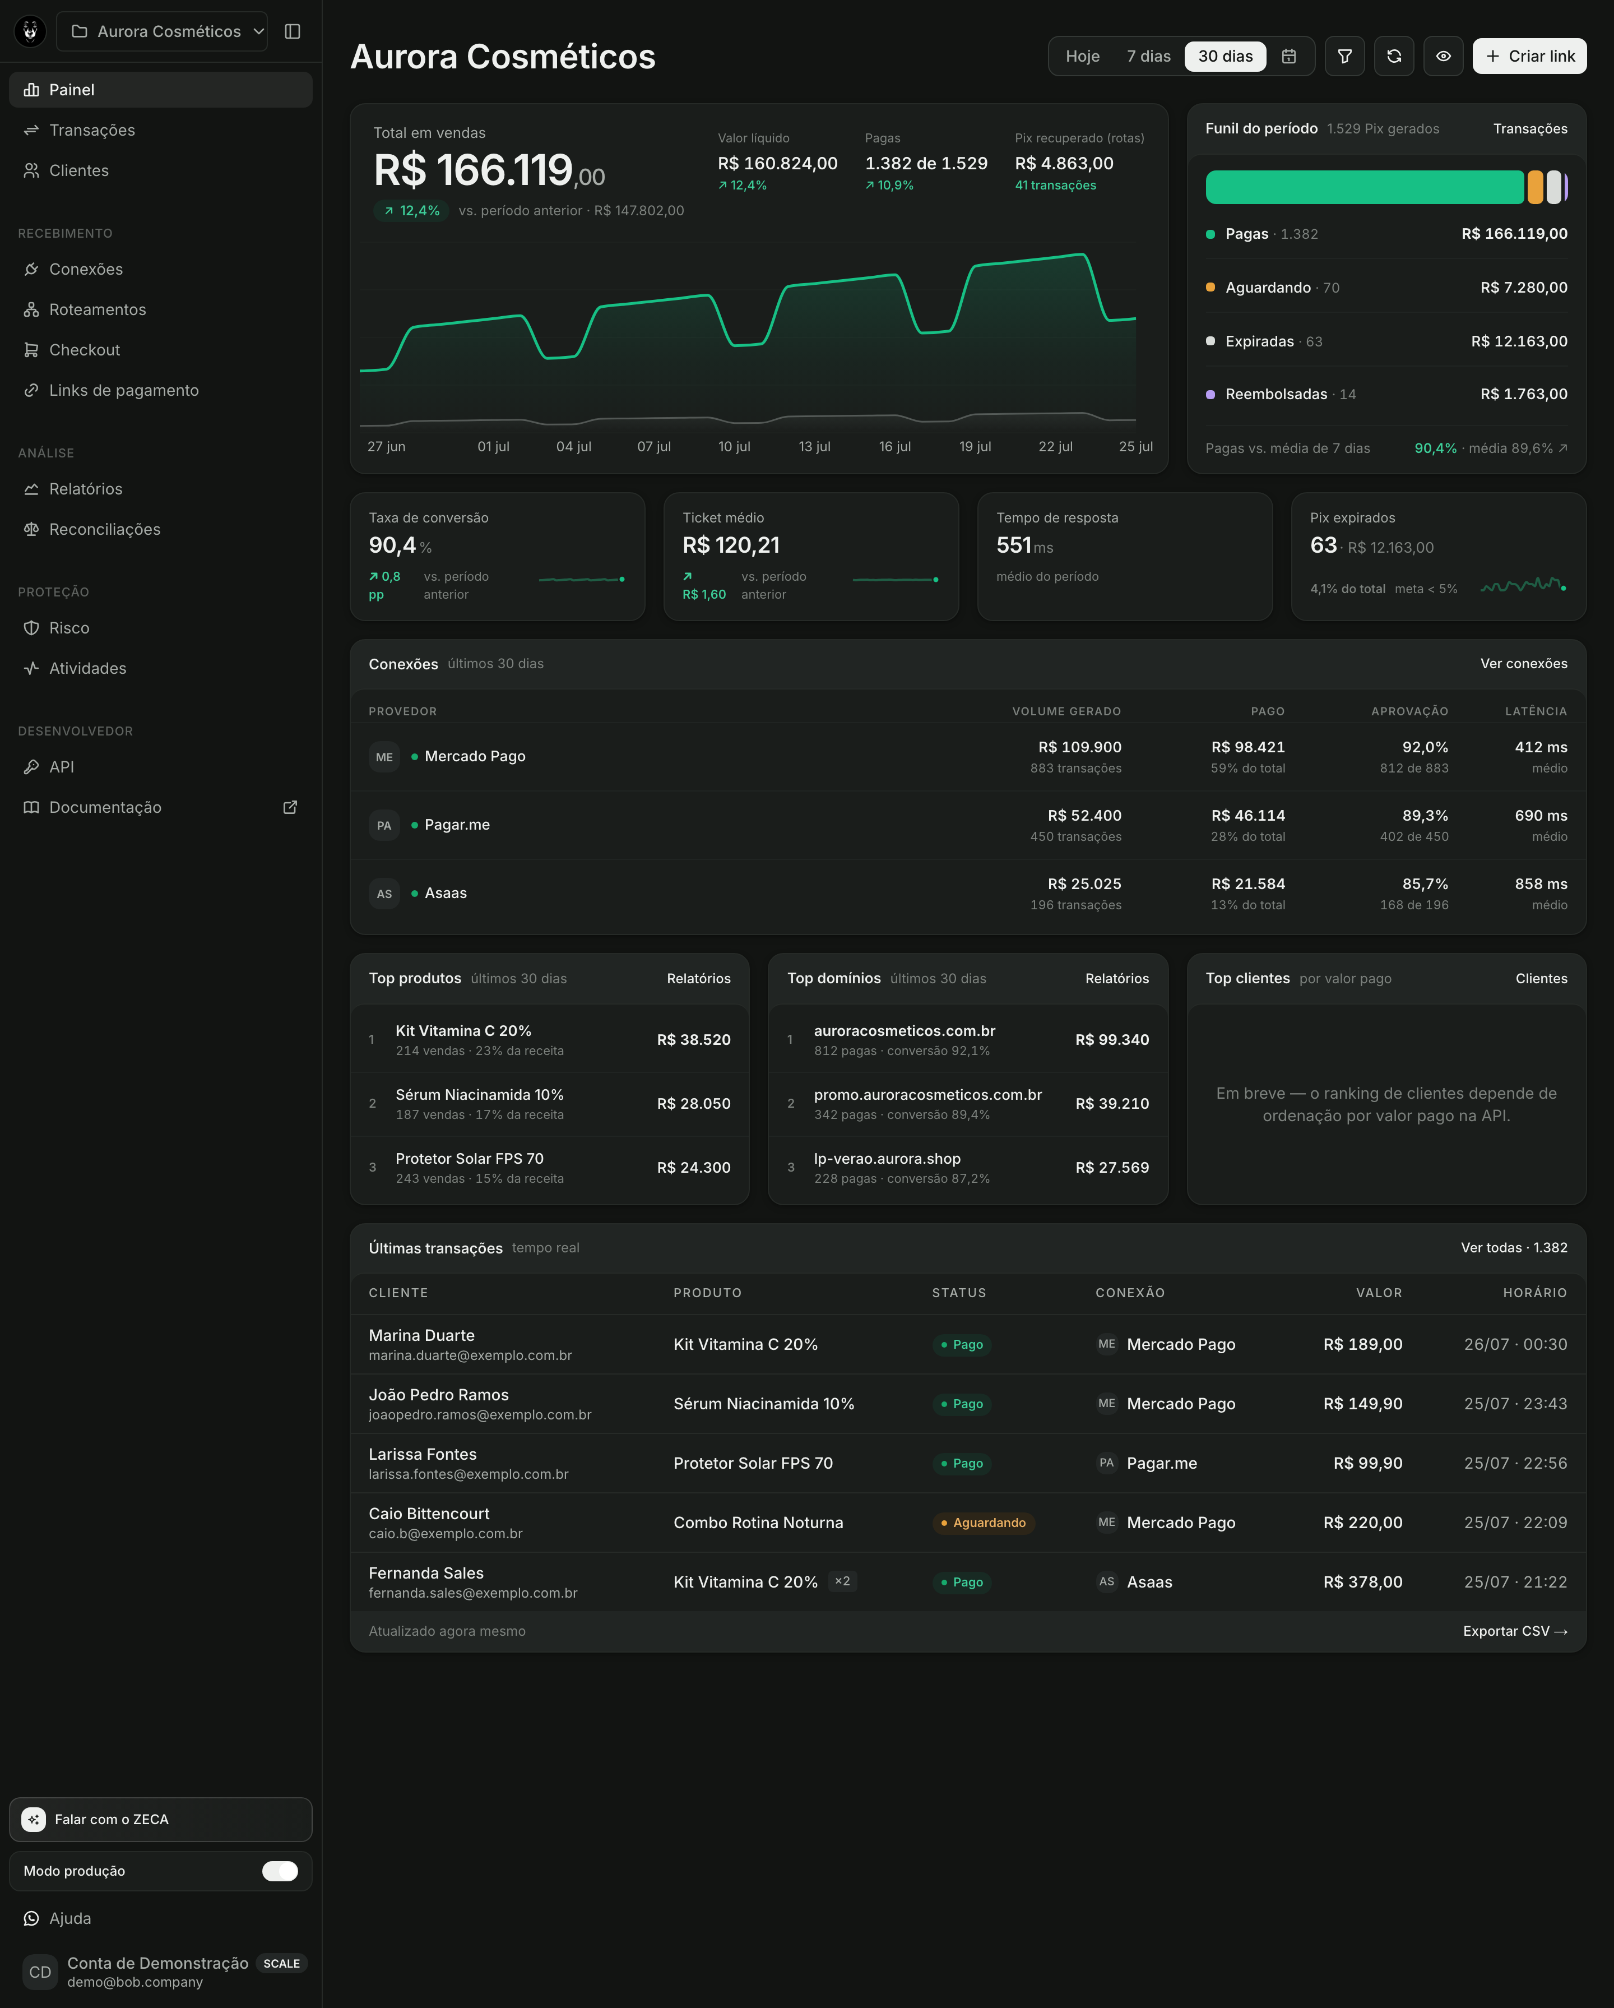Viewport: 1614px width, 2008px height.
Task: Open Clientes link in Top clientes
Action: (1541, 979)
